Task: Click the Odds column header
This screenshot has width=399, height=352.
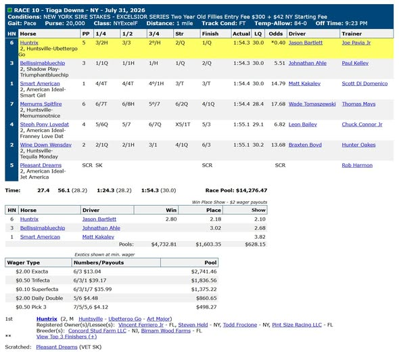Action: tap(276, 34)
